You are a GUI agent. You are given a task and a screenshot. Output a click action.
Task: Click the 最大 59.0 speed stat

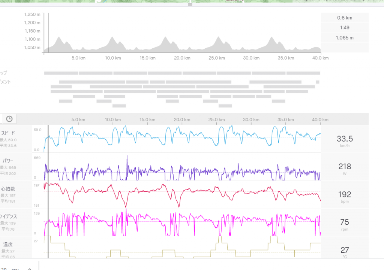[8, 140]
